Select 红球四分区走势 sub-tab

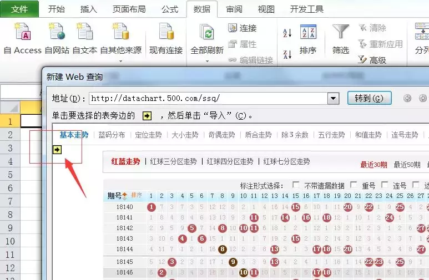[230, 161]
